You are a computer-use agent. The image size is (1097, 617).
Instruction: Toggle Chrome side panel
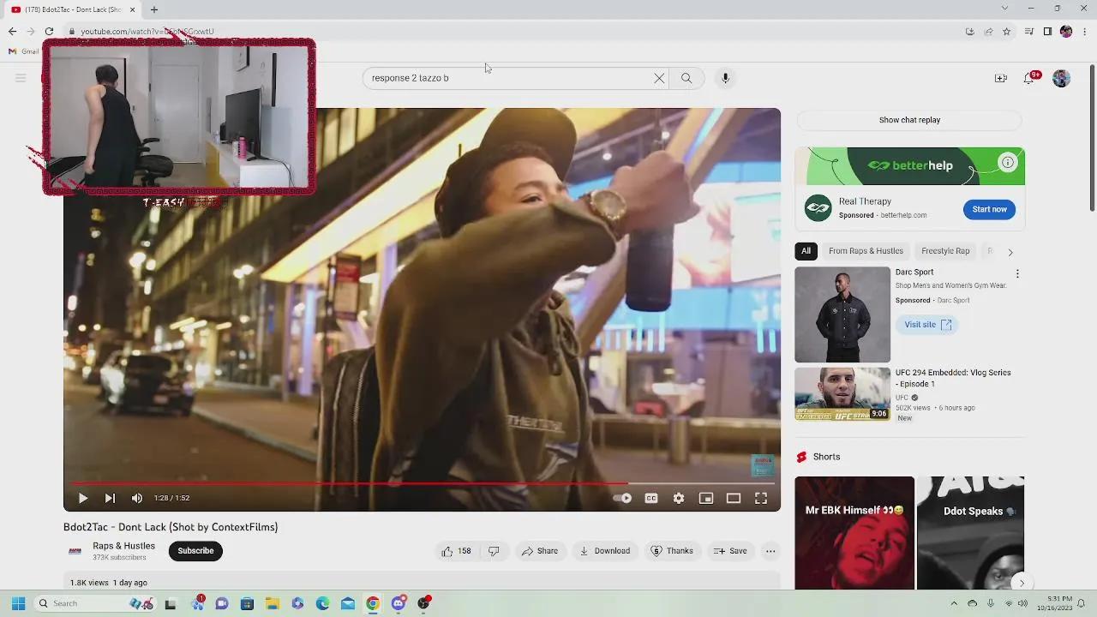click(x=1047, y=32)
